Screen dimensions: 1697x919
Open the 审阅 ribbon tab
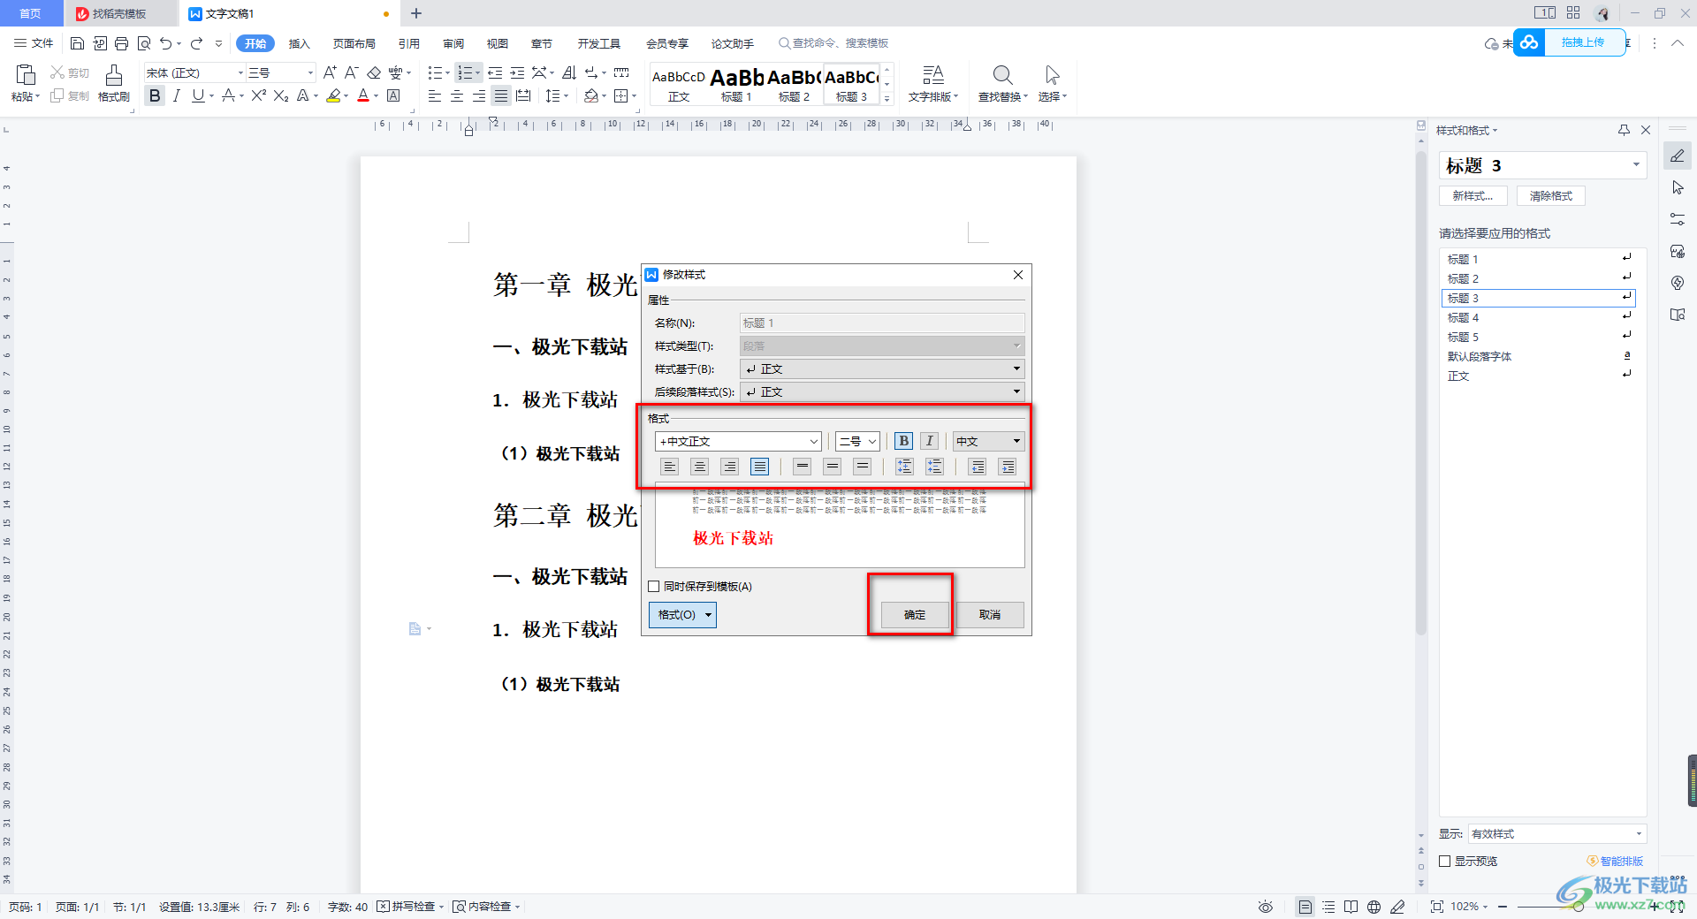coord(453,43)
